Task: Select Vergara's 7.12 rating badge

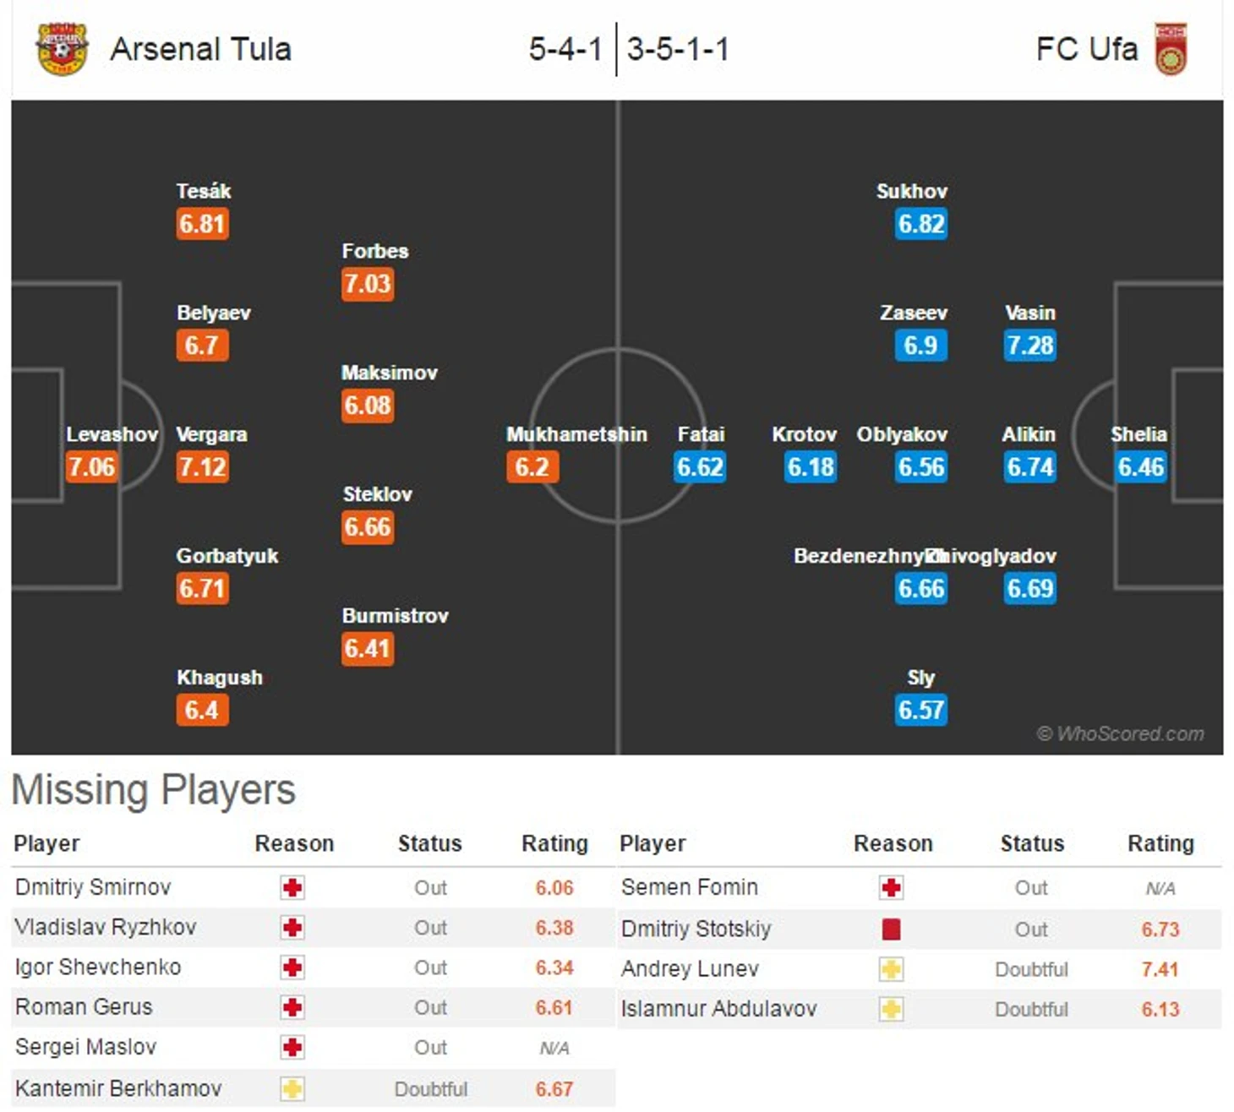Action: [x=202, y=467]
